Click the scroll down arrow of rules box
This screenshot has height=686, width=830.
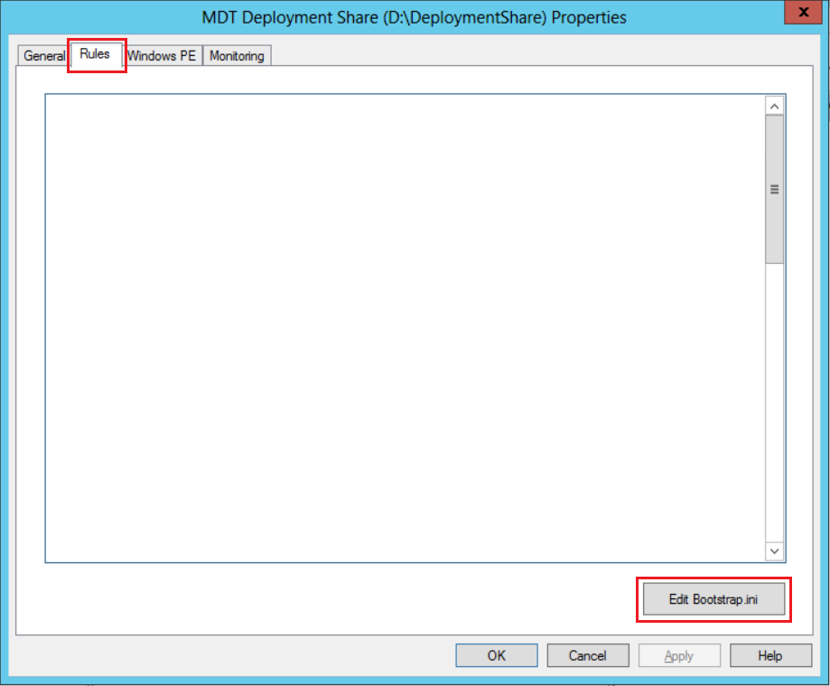point(774,550)
